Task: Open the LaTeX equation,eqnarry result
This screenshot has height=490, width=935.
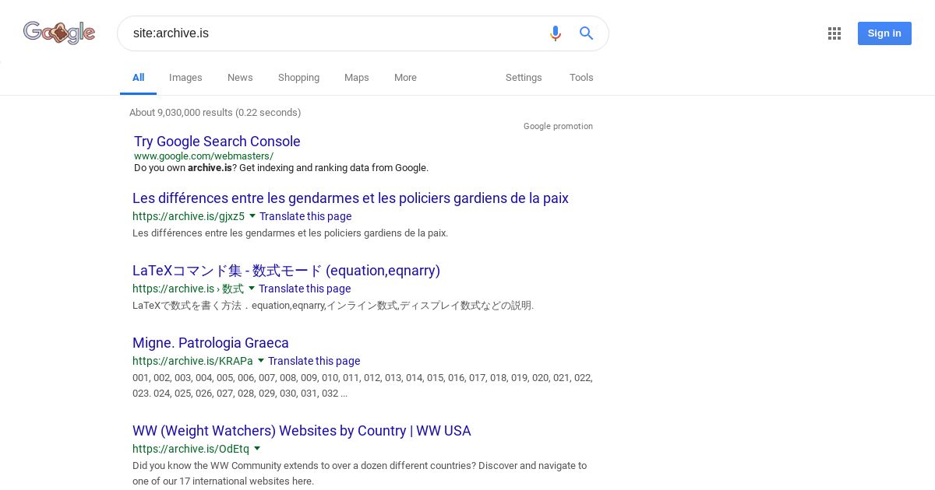Action: [x=286, y=271]
